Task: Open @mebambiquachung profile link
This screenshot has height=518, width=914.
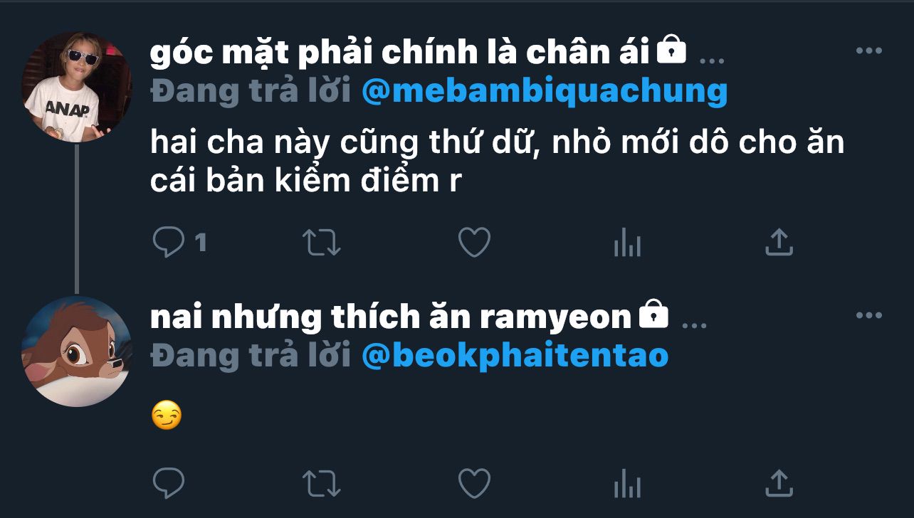Action: pos(545,92)
